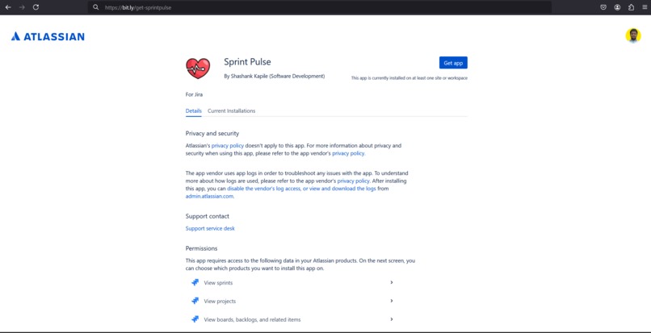Expand the View boards, backlogs permission chevron
This screenshot has height=333, width=651.
392,319
